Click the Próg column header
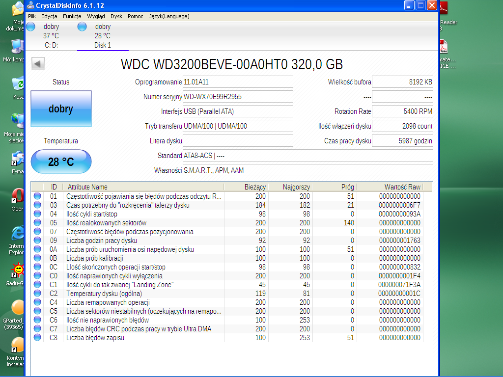This screenshot has width=503, height=377. (335, 187)
